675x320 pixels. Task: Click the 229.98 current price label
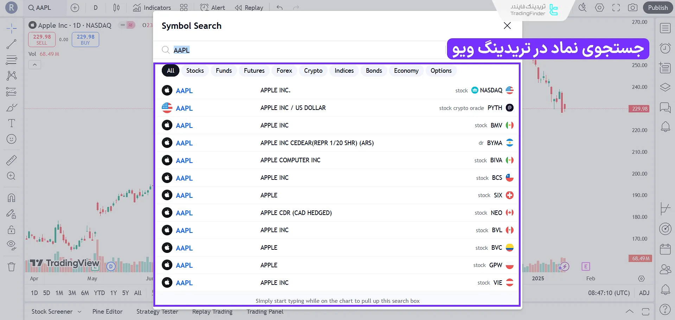(639, 109)
